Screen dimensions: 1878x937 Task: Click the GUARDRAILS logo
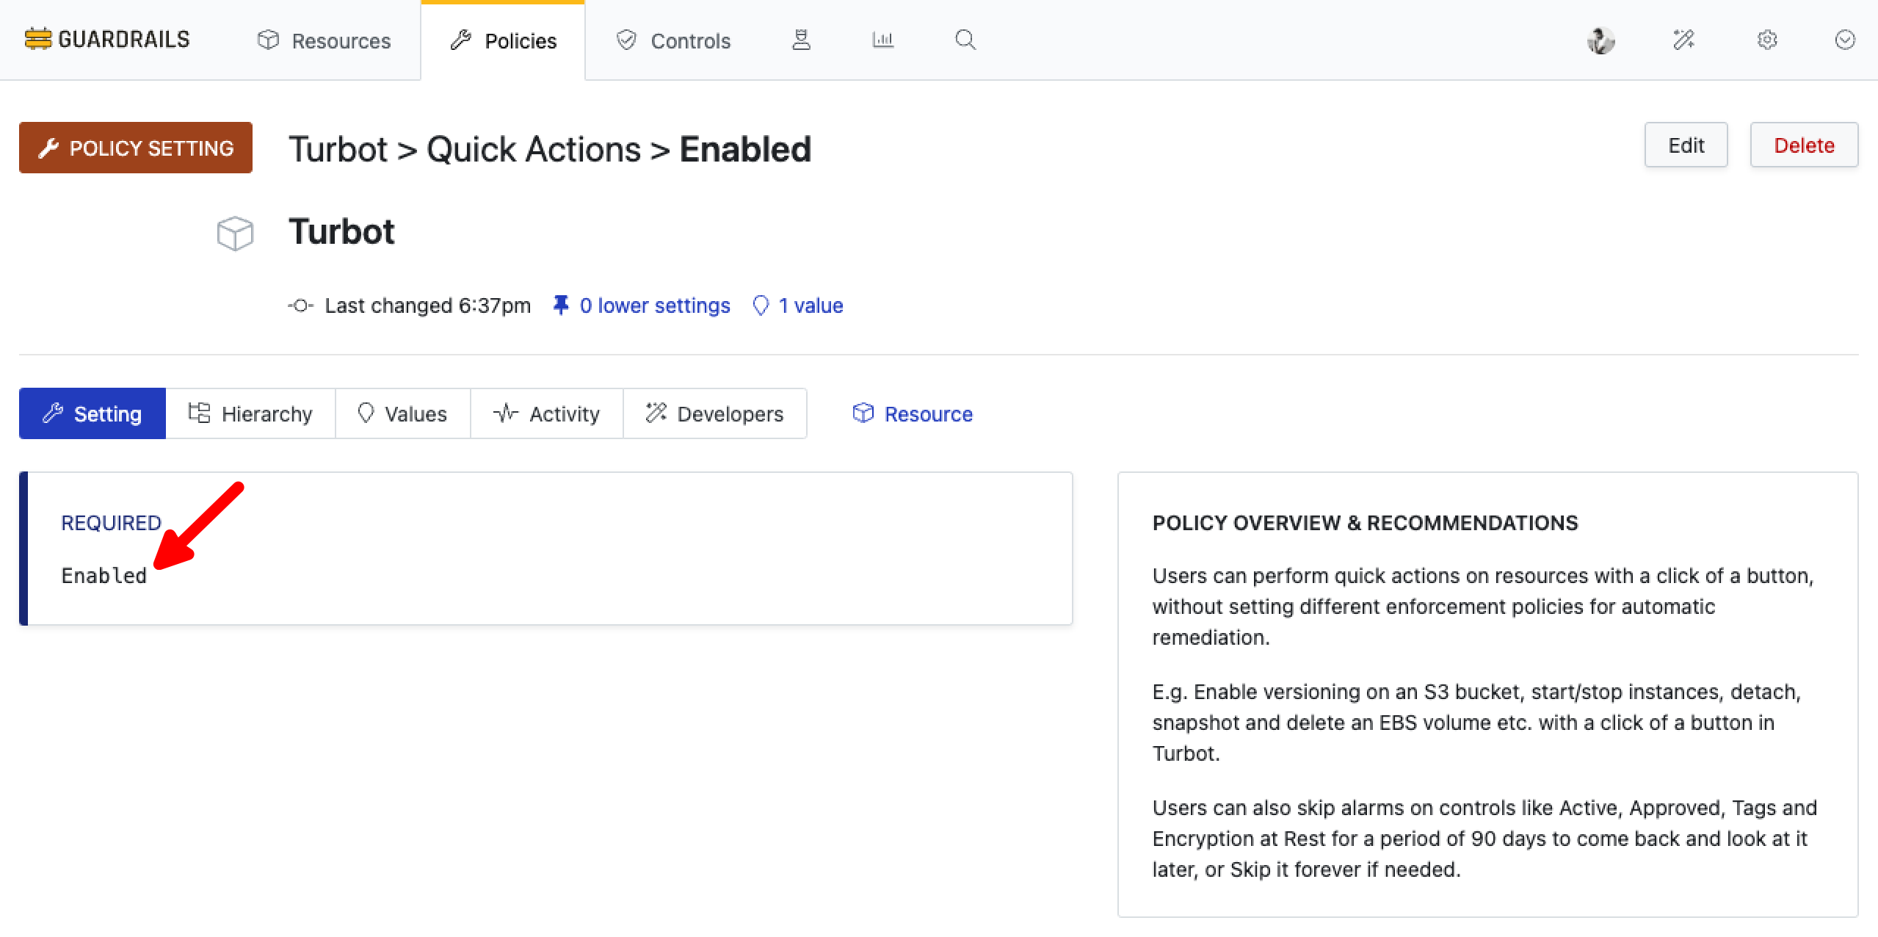pos(106,38)
